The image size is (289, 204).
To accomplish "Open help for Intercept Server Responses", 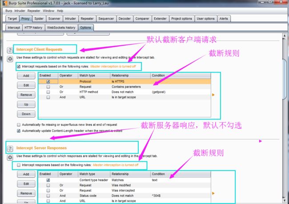I will [x=10, y=148].
